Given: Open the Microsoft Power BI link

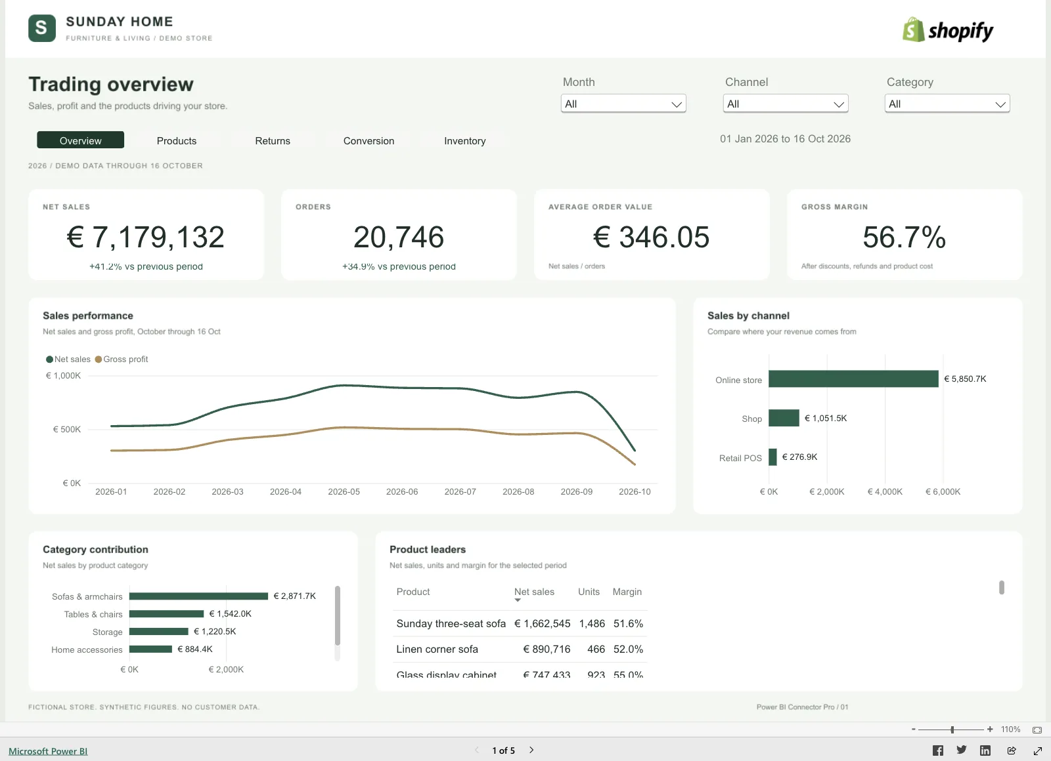Looking at the screenshot, I should 48,751.
